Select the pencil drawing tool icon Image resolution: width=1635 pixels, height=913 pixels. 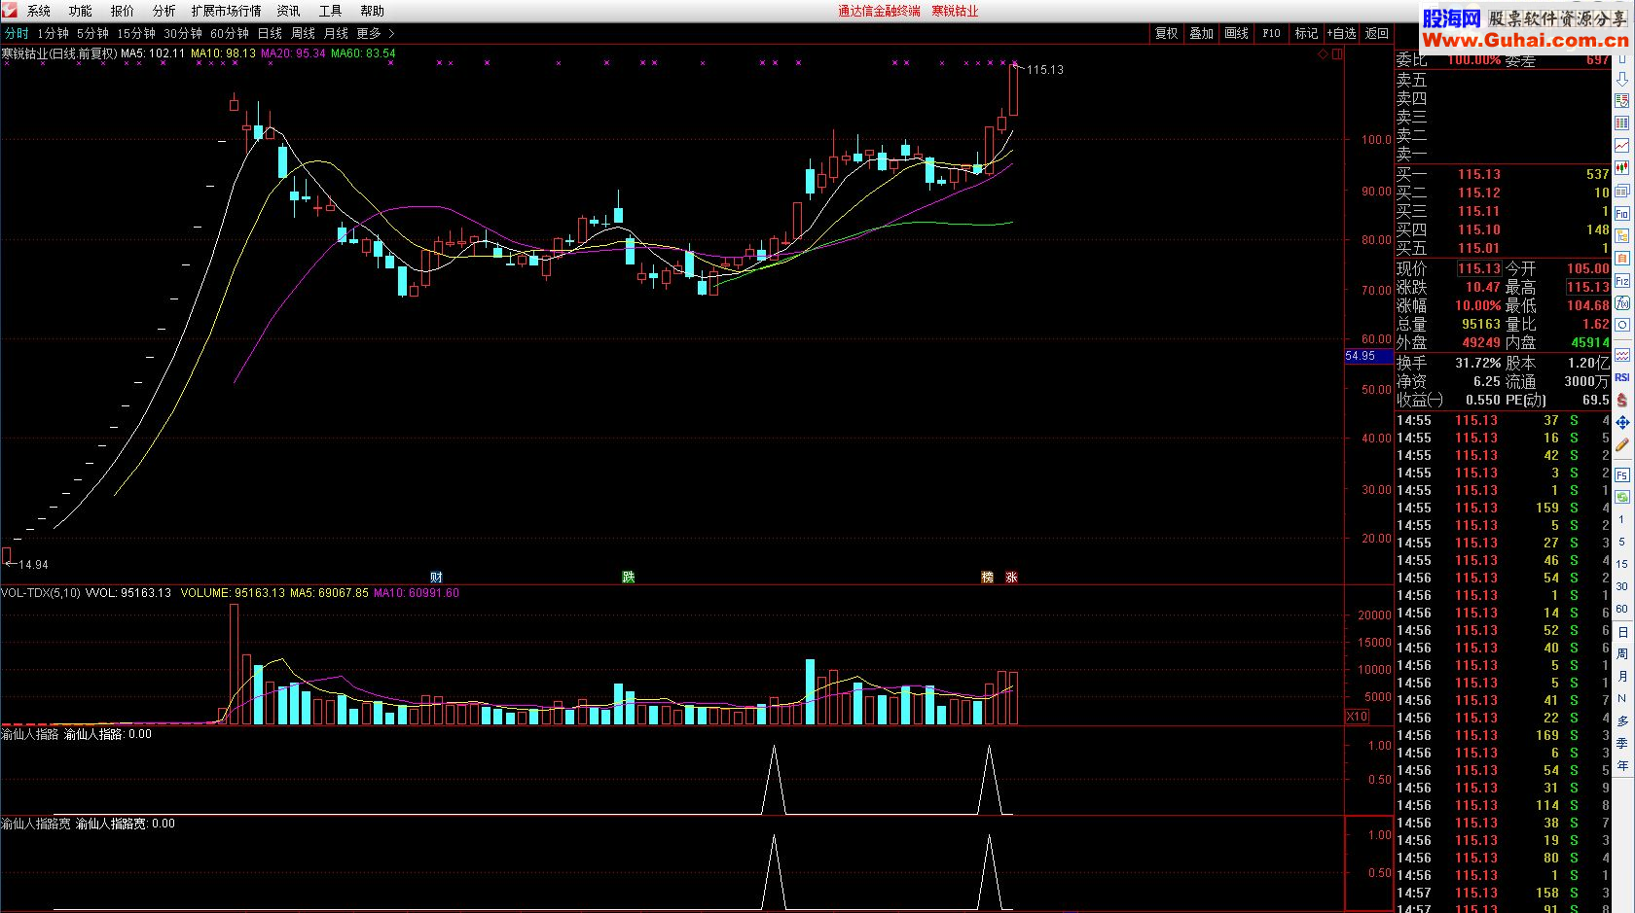tap(1622, 444)
